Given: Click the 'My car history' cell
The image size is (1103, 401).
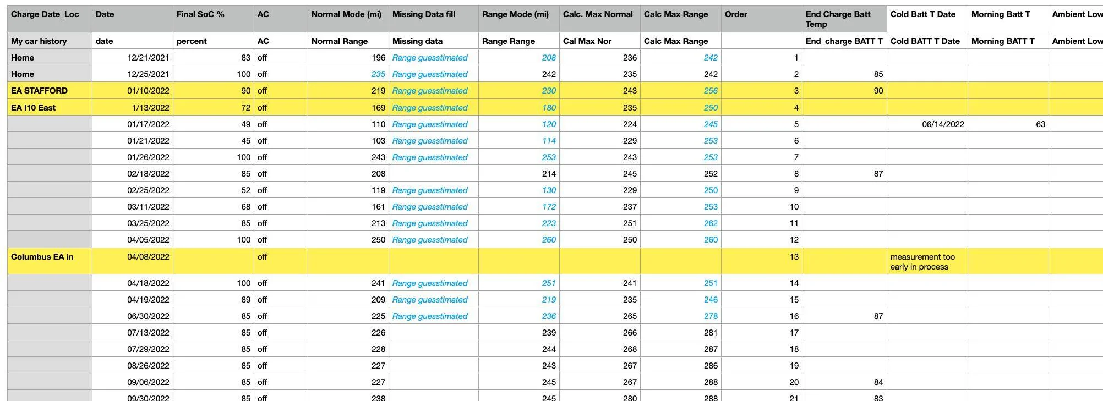Looking at the screenshot, I should coord(50,41).
